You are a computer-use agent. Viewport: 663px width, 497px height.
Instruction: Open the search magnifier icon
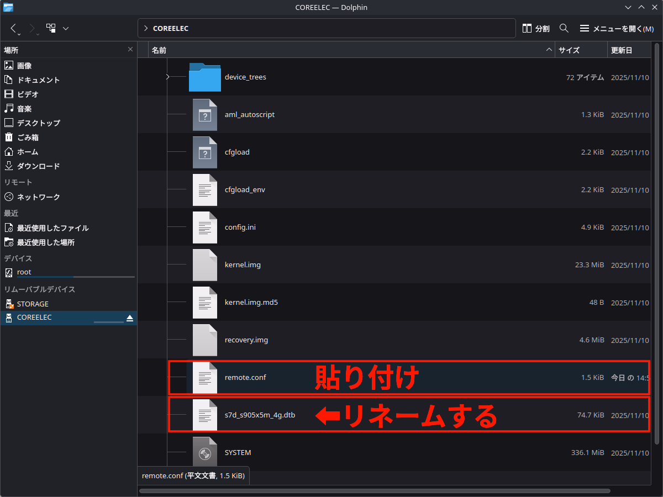[564, 28]
